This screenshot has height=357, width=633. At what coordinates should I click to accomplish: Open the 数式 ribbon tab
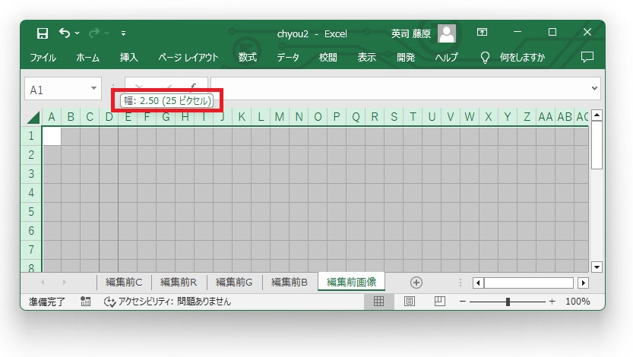(x=248, y=57)
